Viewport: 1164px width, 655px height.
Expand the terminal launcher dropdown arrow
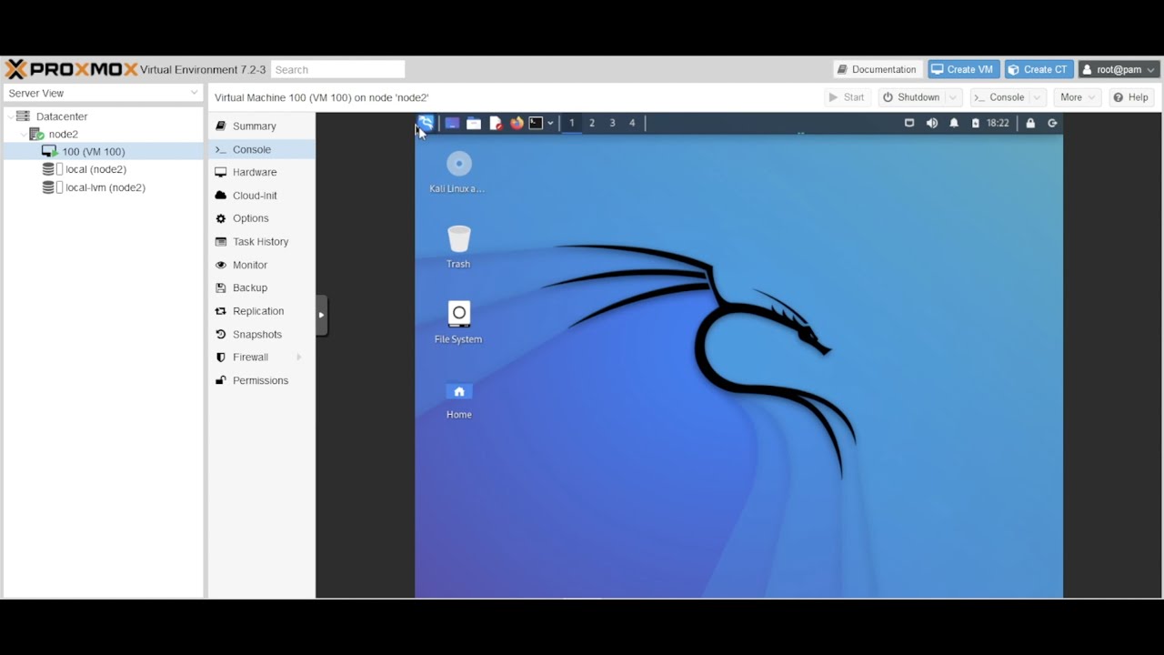550,123
